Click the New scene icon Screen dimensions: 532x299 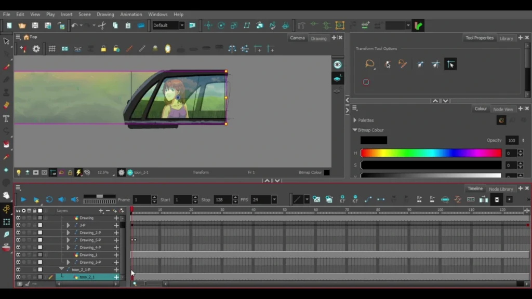(x=9, y=25)
